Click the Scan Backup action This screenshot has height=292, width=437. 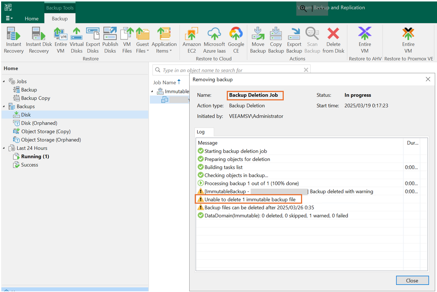pos(312,40)
